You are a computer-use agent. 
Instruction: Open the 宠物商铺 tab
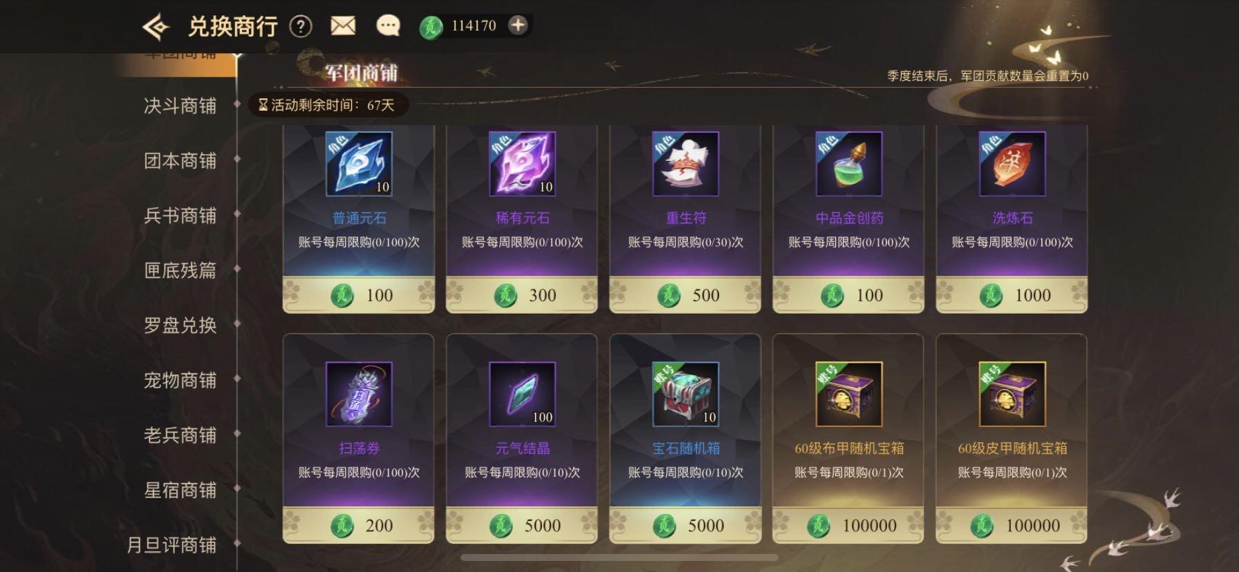point(180,380)
